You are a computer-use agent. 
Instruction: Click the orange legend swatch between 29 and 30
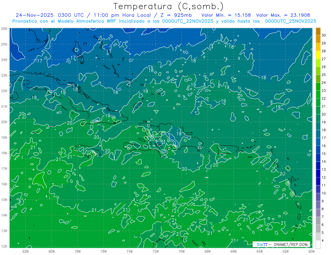coord(318,39)
